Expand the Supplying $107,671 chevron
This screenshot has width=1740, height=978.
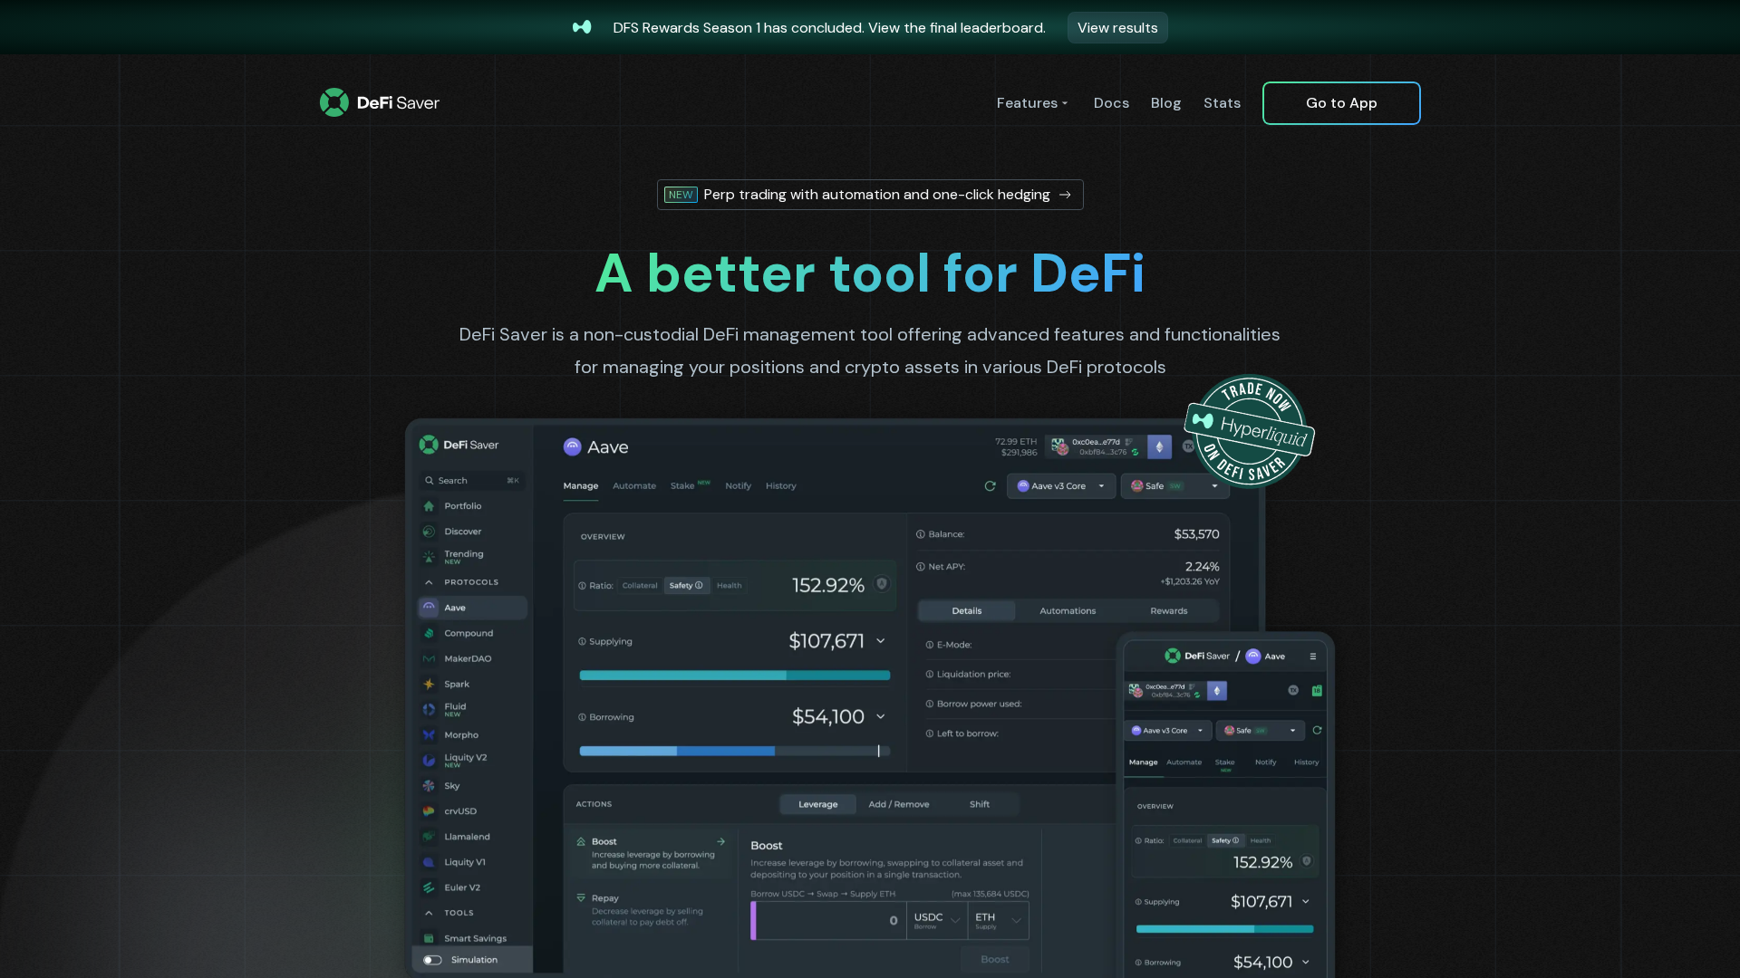(880, 641)
